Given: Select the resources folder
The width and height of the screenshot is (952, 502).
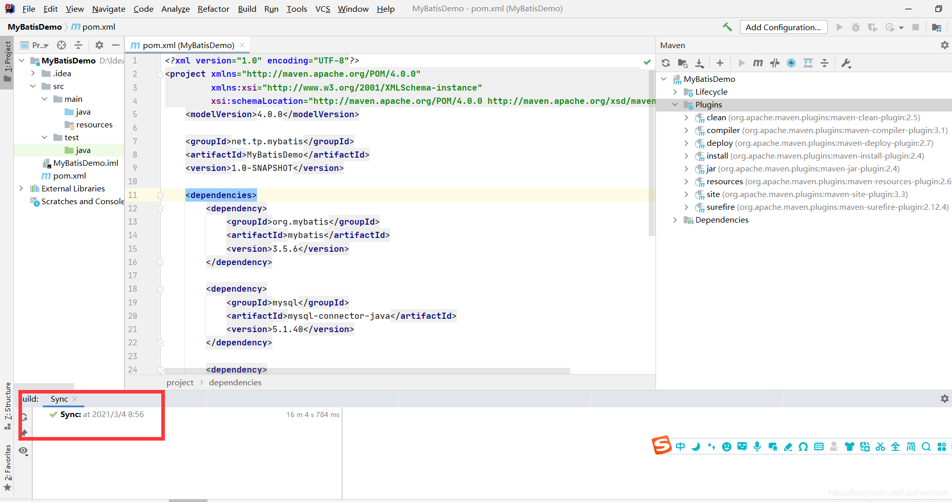Looking at the screenshot, I should point(94,124).
